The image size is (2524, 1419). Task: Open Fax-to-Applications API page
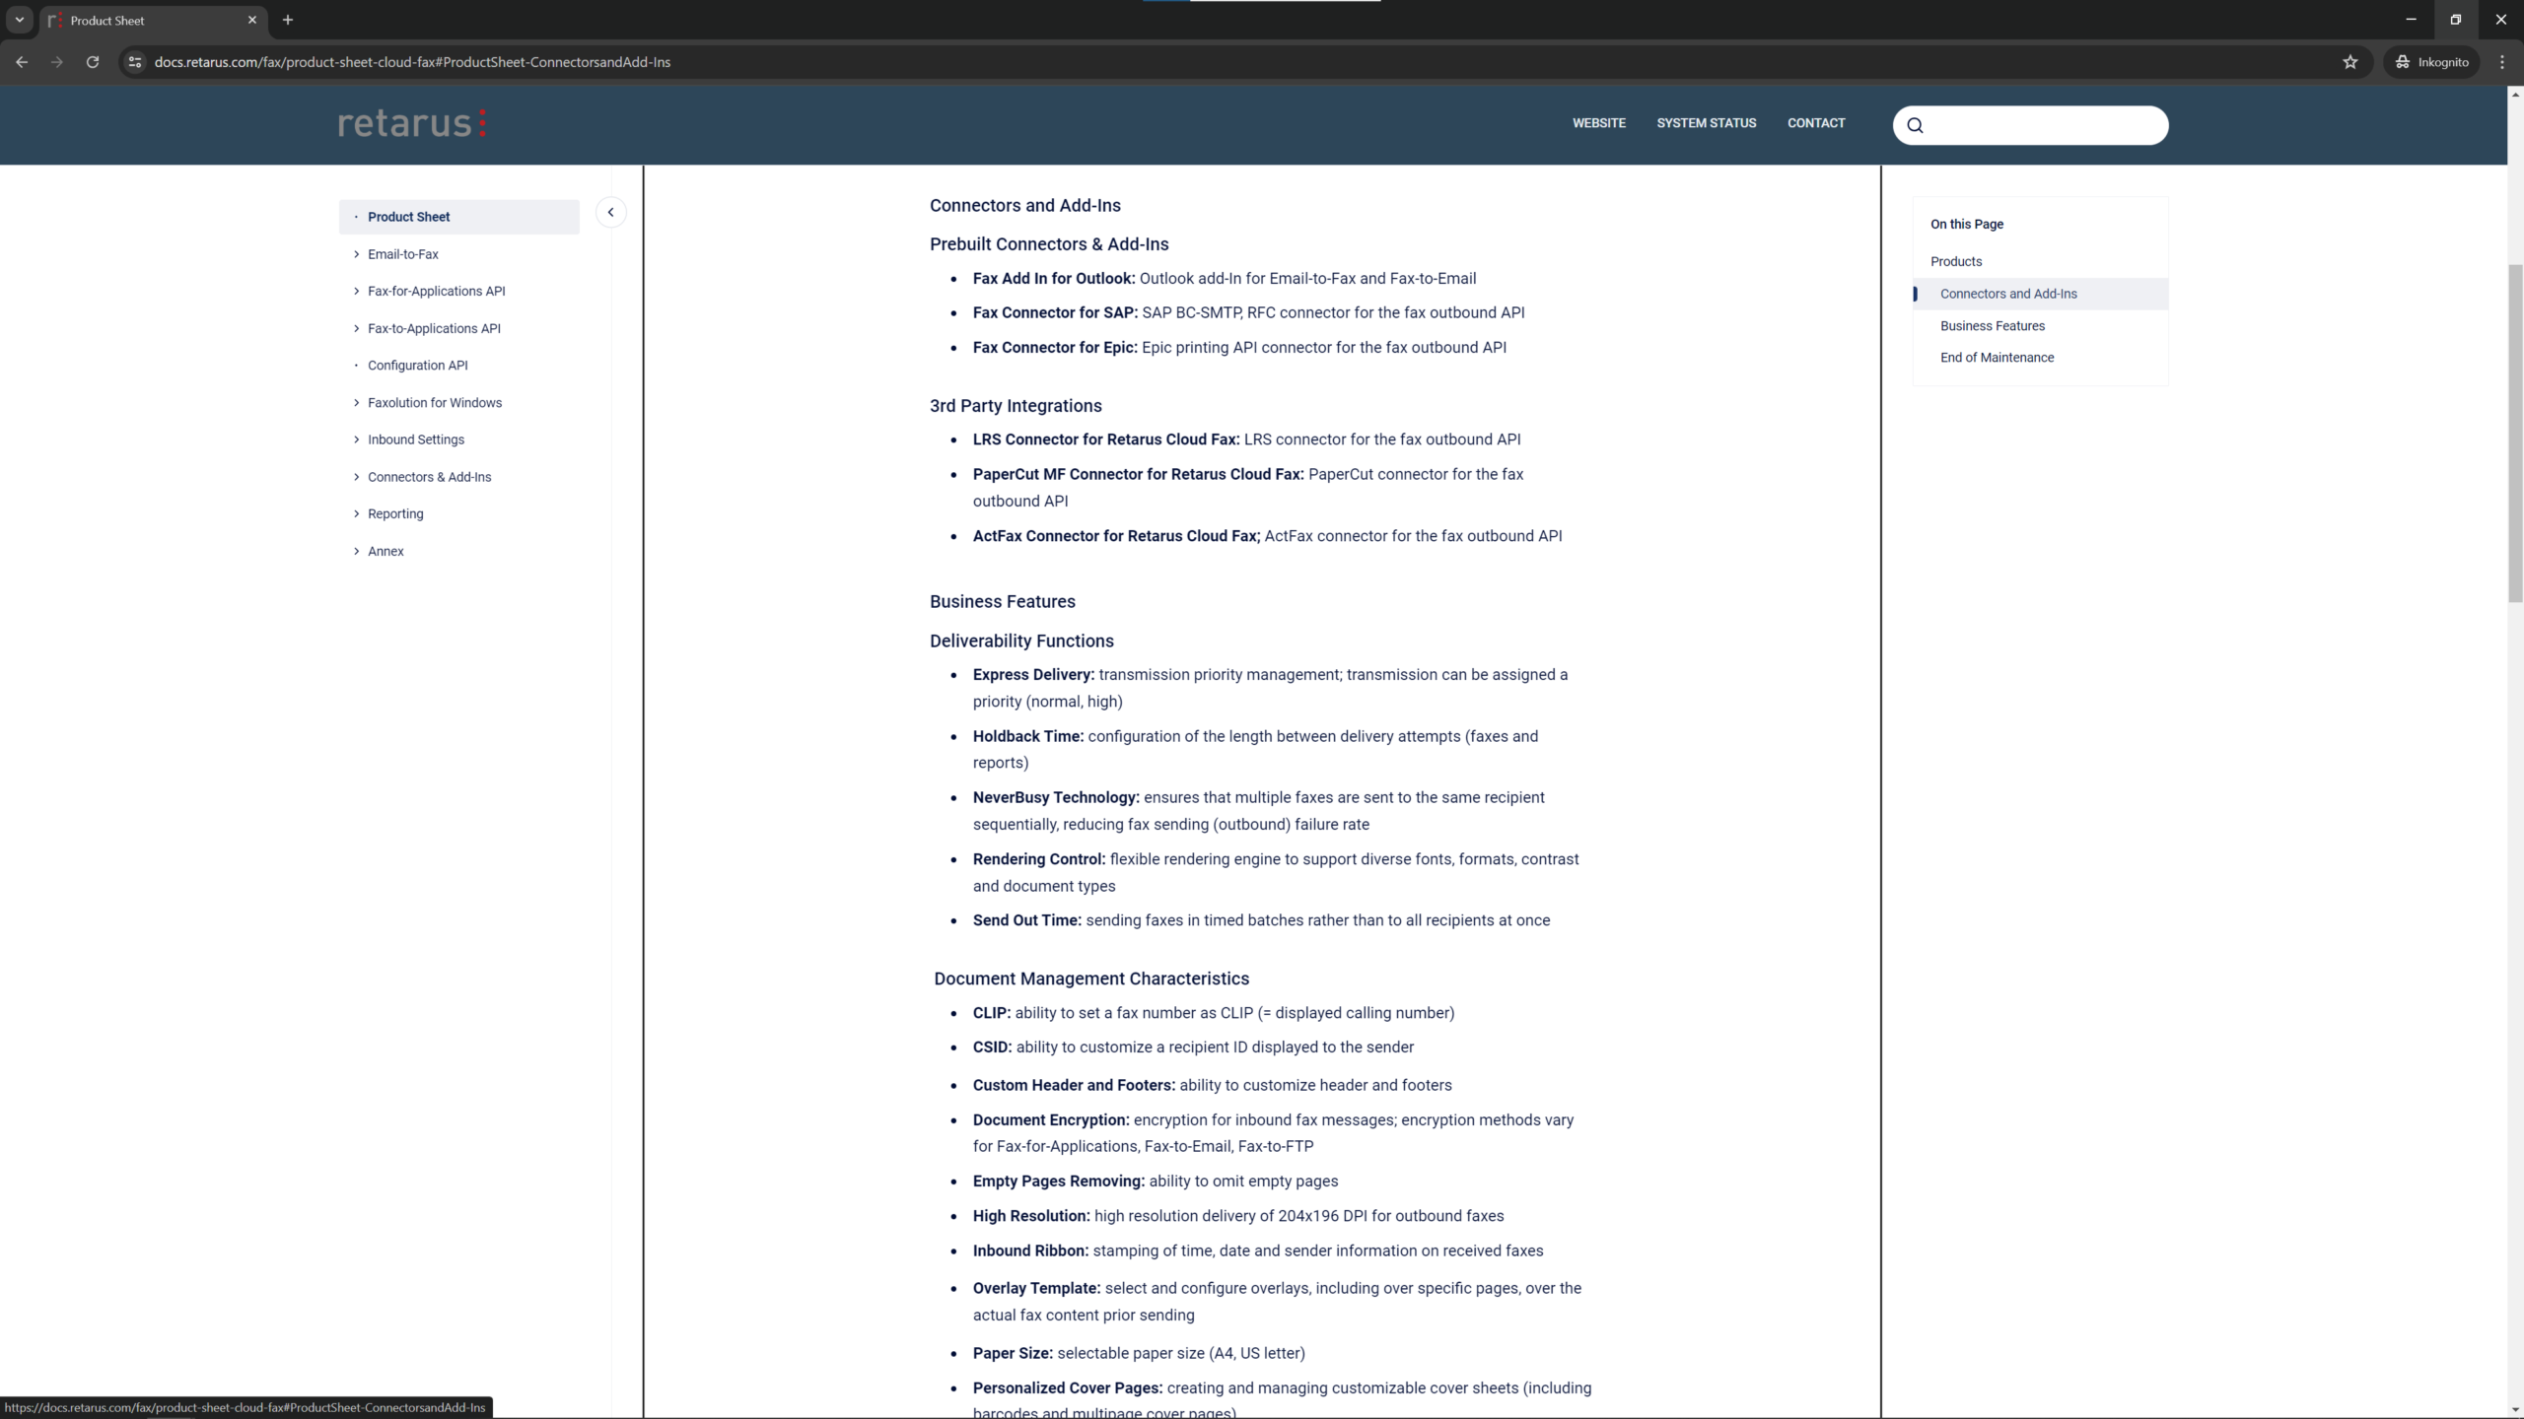434,328
